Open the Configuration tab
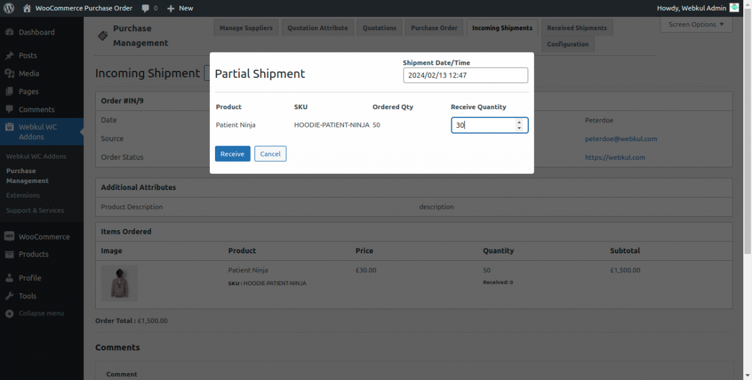 567,44
